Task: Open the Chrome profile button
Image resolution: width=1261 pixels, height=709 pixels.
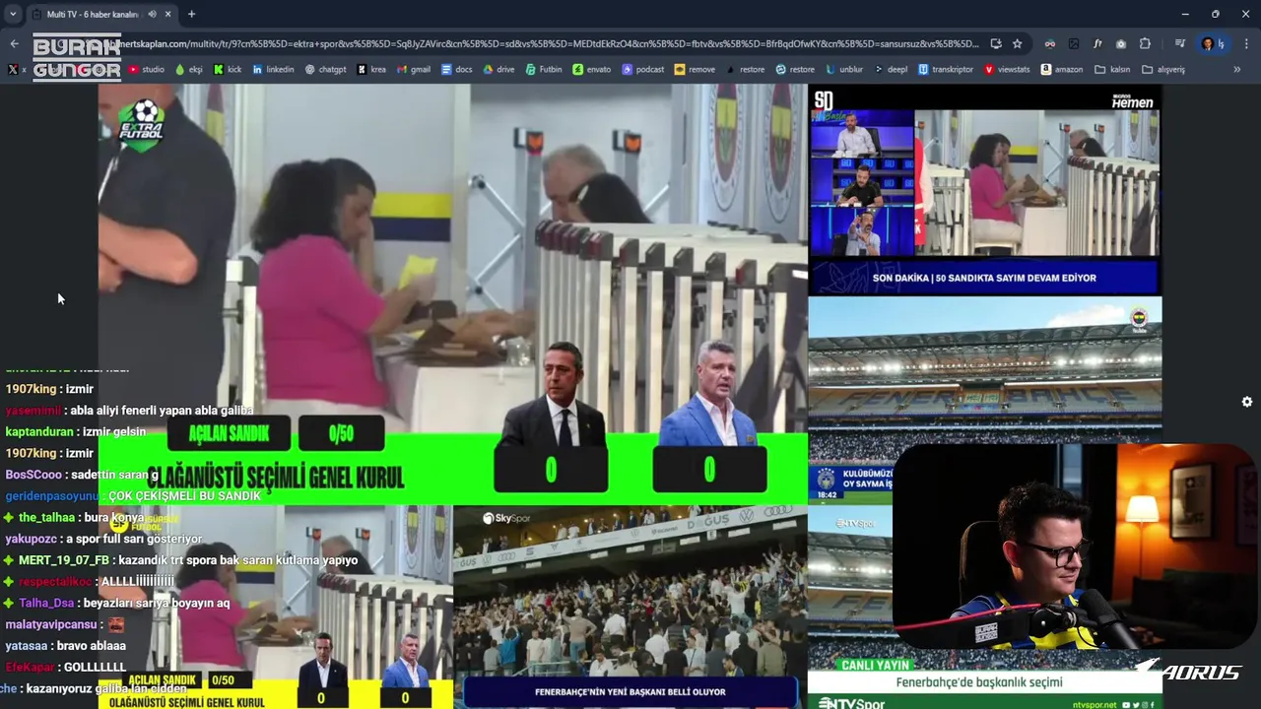Action: click(1212, 43)
